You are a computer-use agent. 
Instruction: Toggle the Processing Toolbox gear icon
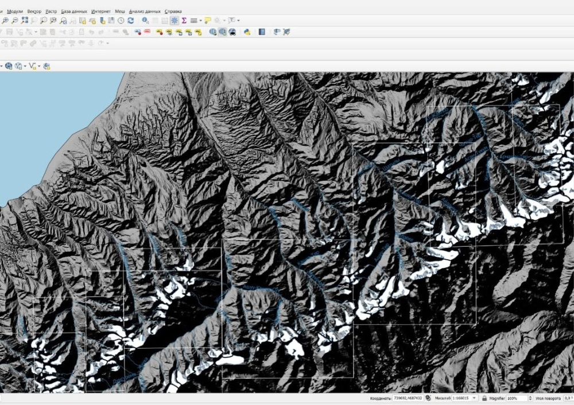point(174,21)
